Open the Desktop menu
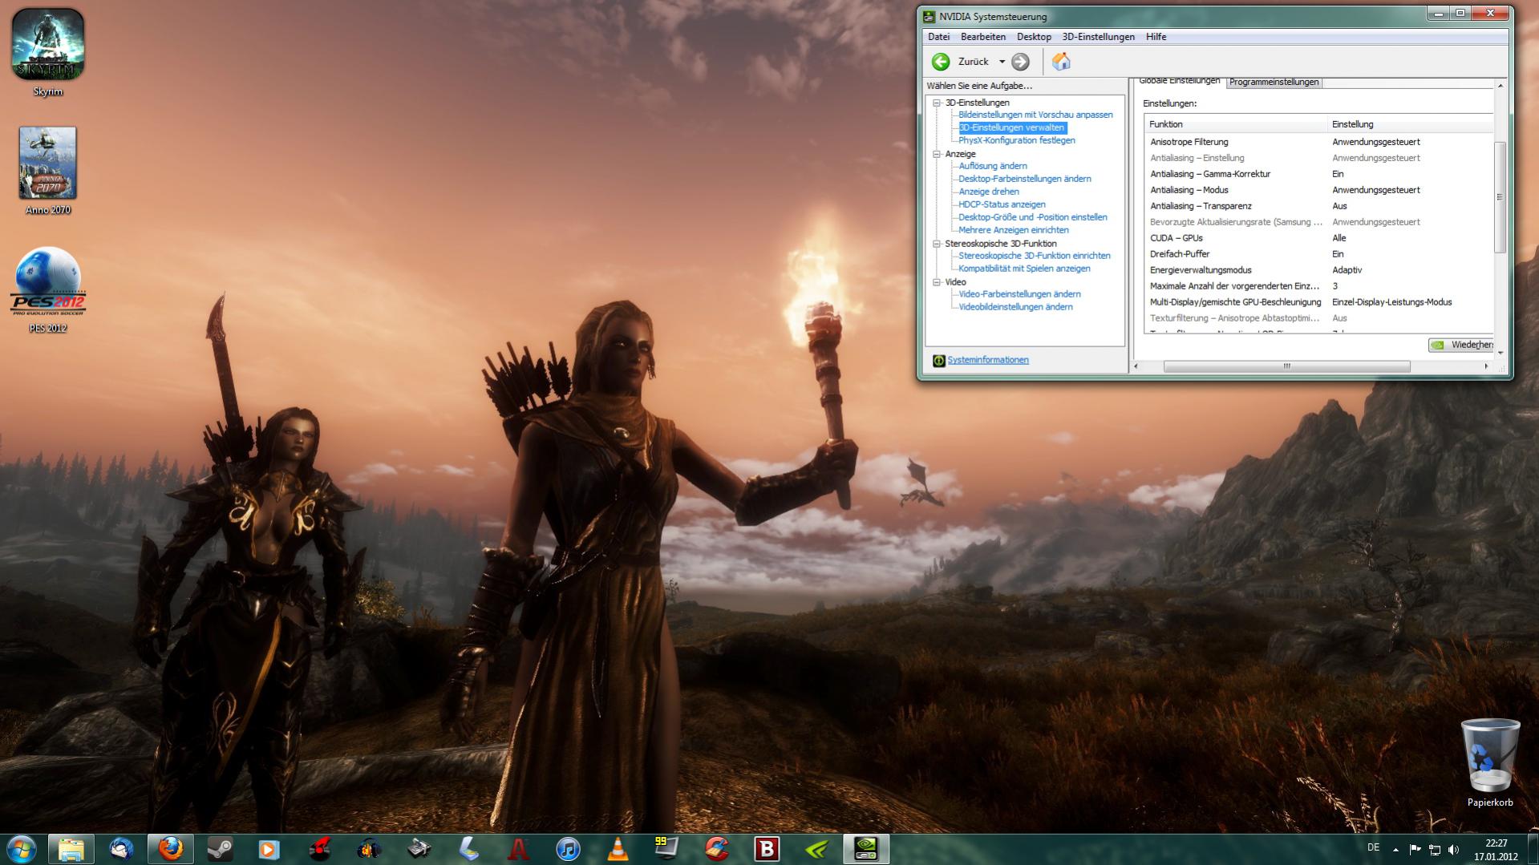 coord(1034,37)
